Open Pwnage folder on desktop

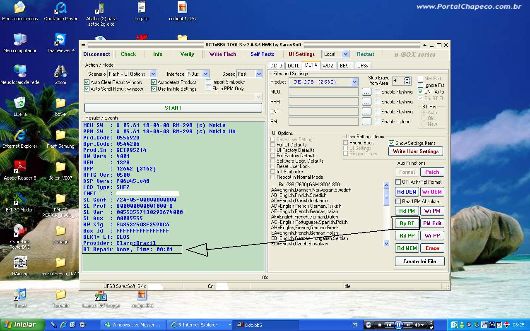(x=60, y=234)
